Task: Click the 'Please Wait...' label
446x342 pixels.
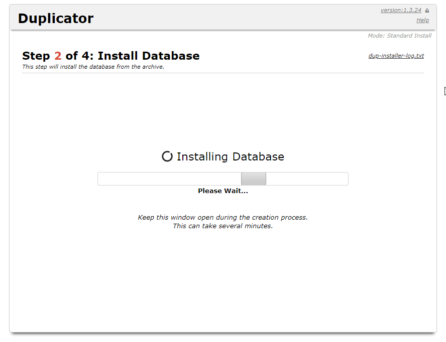Action: click(222, 191)
